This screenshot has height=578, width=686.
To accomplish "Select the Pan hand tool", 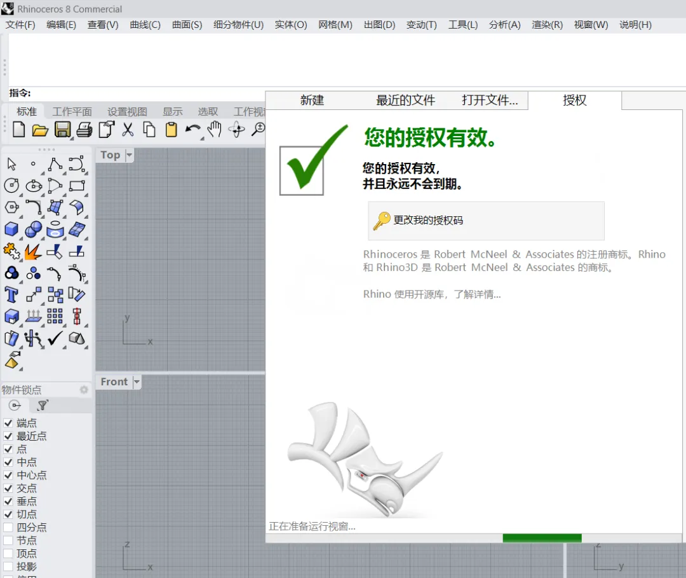I will point(215,130).
